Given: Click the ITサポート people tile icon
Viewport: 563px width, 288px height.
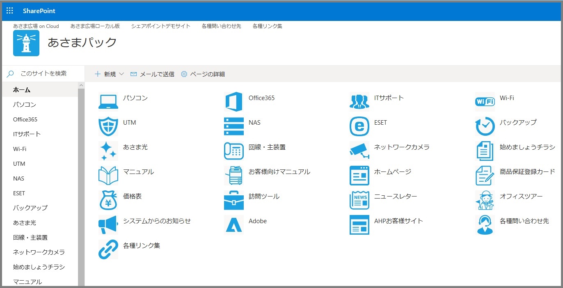Looking at the screenshot, I should (x=359, y=102).
